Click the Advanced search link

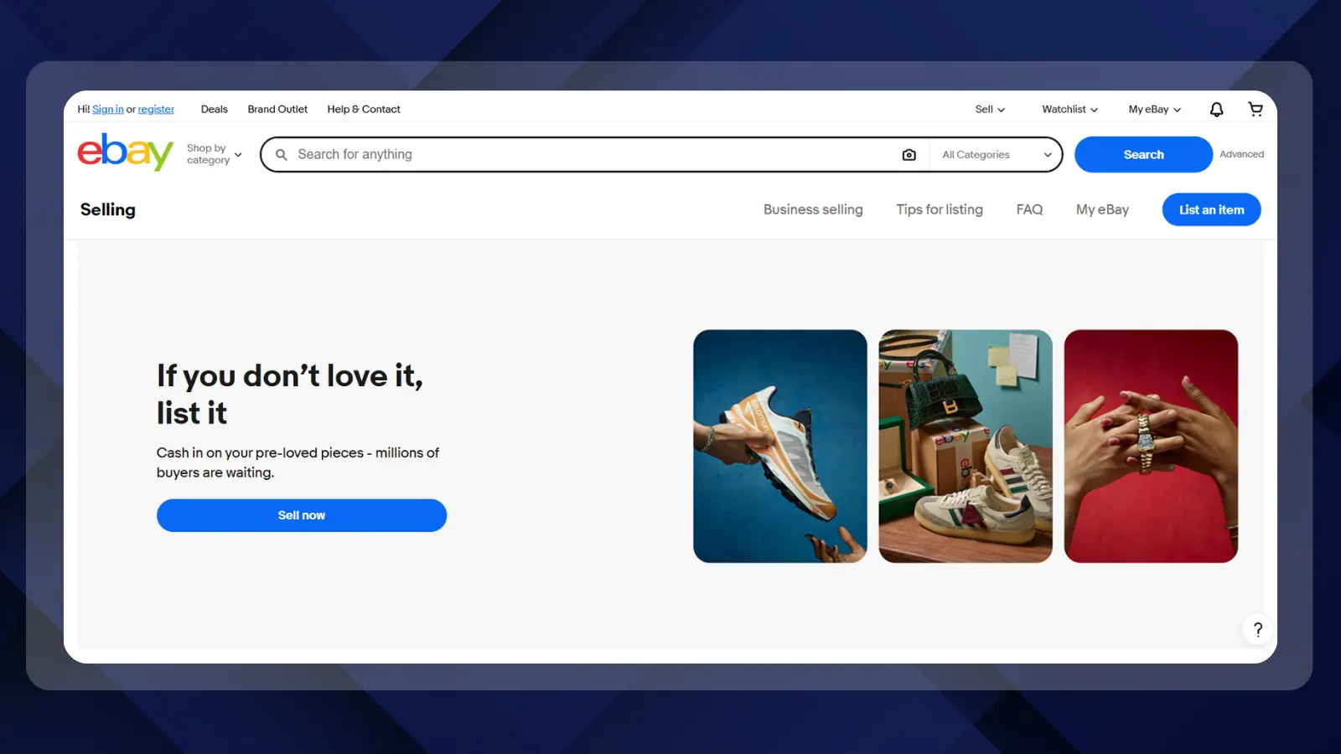click(1241, 154)
